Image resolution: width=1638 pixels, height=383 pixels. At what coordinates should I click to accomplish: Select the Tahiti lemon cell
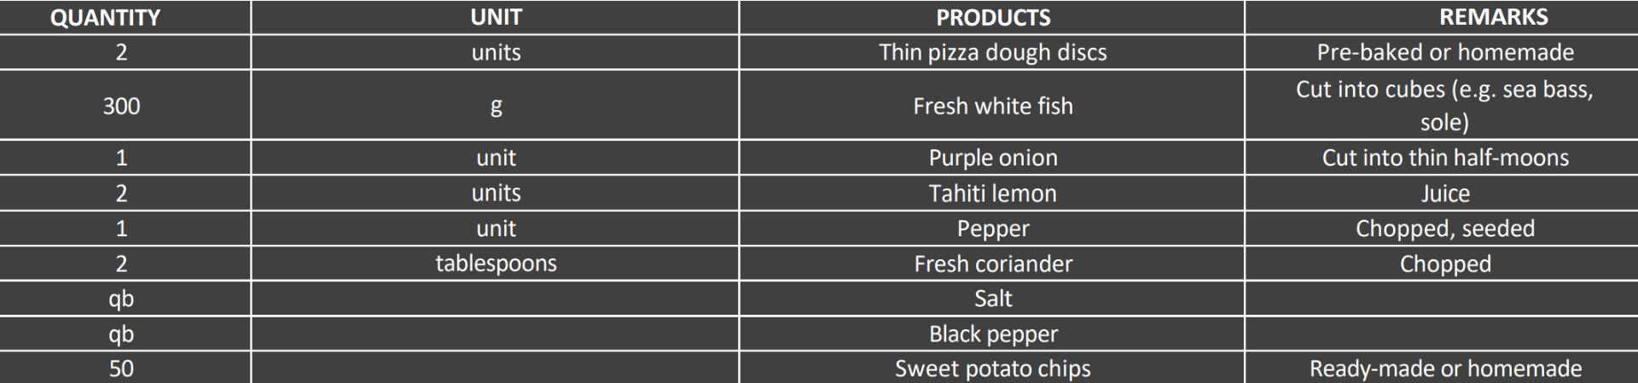point(993,194)
